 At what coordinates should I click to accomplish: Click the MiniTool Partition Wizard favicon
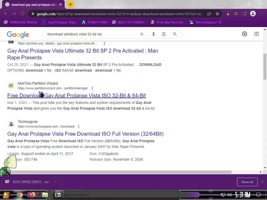(x=11, y=85)
